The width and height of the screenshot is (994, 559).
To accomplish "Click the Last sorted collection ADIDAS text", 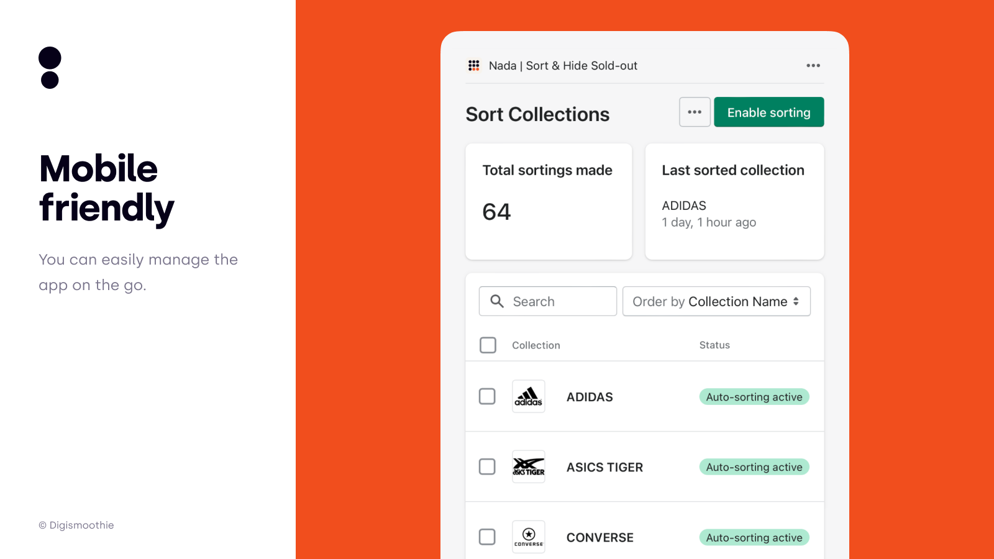I will coord(684,206).
